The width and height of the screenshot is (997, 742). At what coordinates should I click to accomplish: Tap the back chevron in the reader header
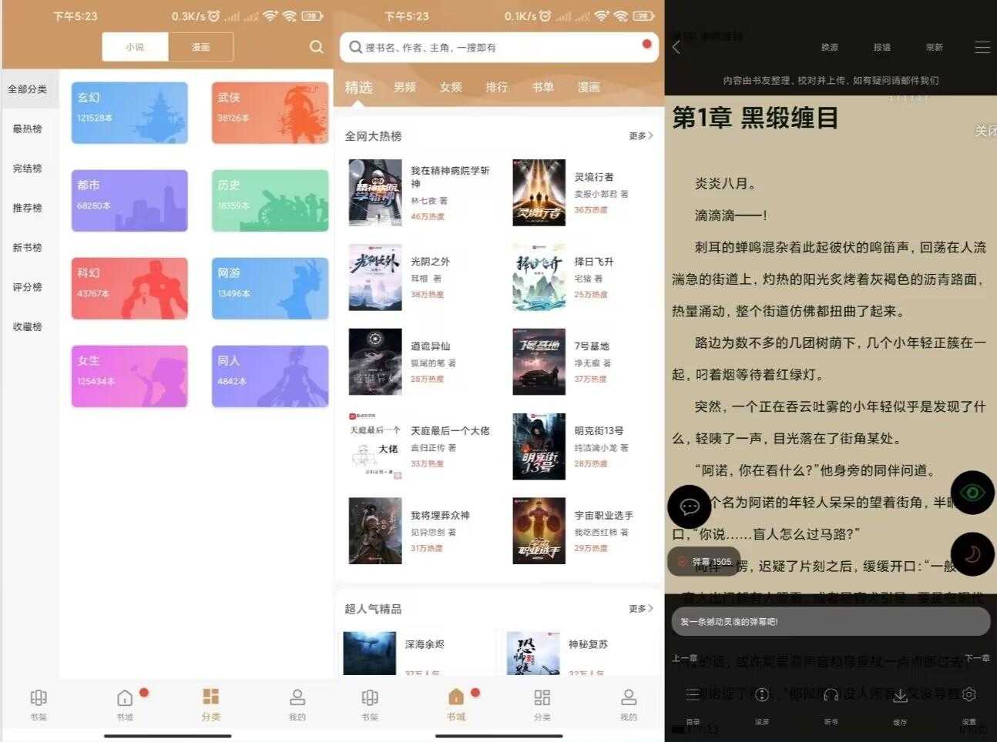coord(676,47)
